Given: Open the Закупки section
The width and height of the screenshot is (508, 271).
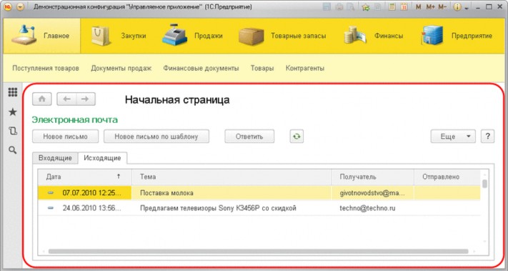Looking at the screenshot, I should tap(119, 36).
